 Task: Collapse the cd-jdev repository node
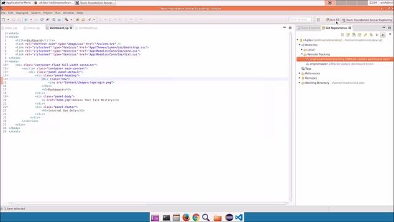[297, 40]
